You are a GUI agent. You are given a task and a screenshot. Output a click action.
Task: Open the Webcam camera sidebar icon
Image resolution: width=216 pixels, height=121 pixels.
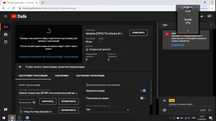click(6, 34)
